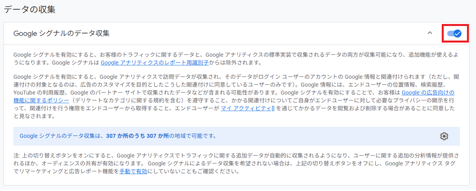This screenshot has width=476, height=191.
Task: Toggle the Google シグナル data collection switch
Action: [454, 33]
